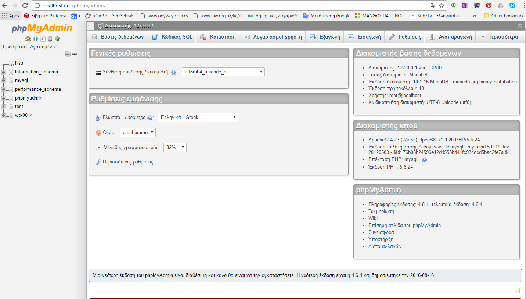Hide navigation panel with left arrow button
The height and width of the screenshot is (299, 526).
(90, 26)
